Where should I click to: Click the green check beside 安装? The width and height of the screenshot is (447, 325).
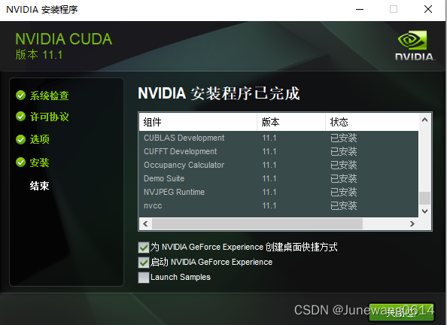click(20, 162)
